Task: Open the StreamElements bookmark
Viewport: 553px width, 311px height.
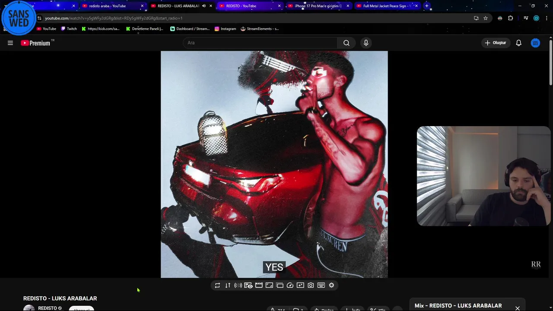Action: (260, 29)
